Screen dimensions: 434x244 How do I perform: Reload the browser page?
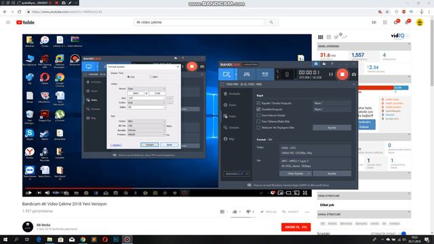(20, 12)
